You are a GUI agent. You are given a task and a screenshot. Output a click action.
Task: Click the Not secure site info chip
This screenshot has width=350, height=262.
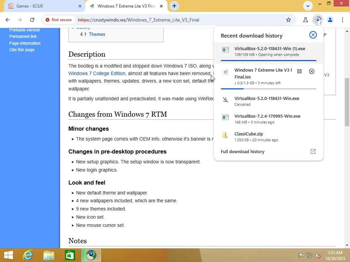point(59,20)
